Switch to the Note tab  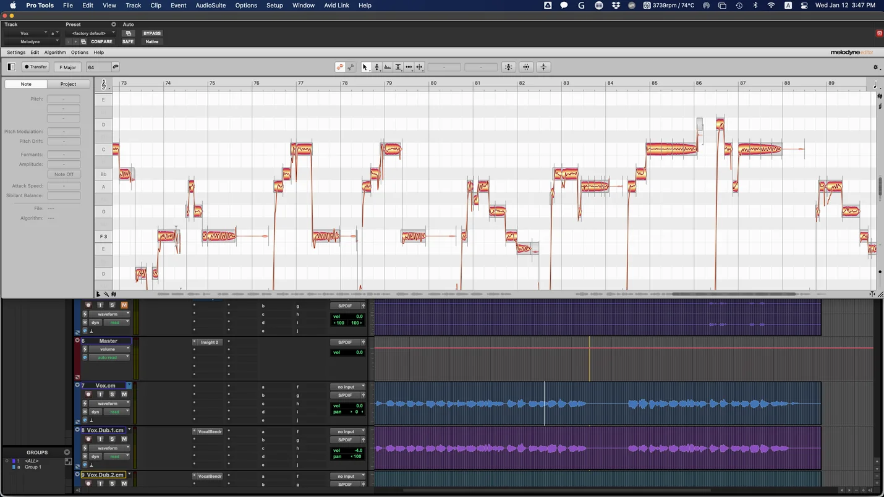(x=26, y=84)
